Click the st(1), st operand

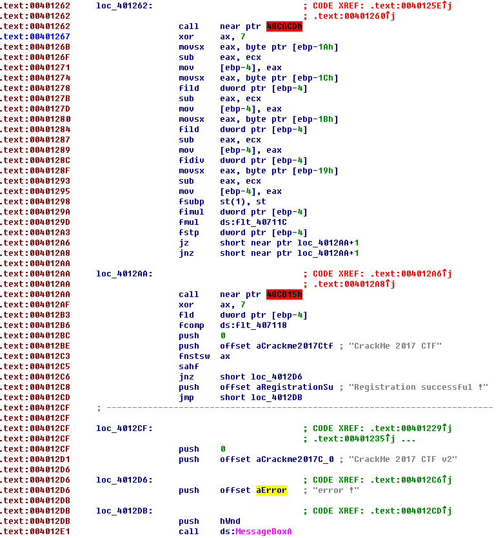[x=243, y=202]
